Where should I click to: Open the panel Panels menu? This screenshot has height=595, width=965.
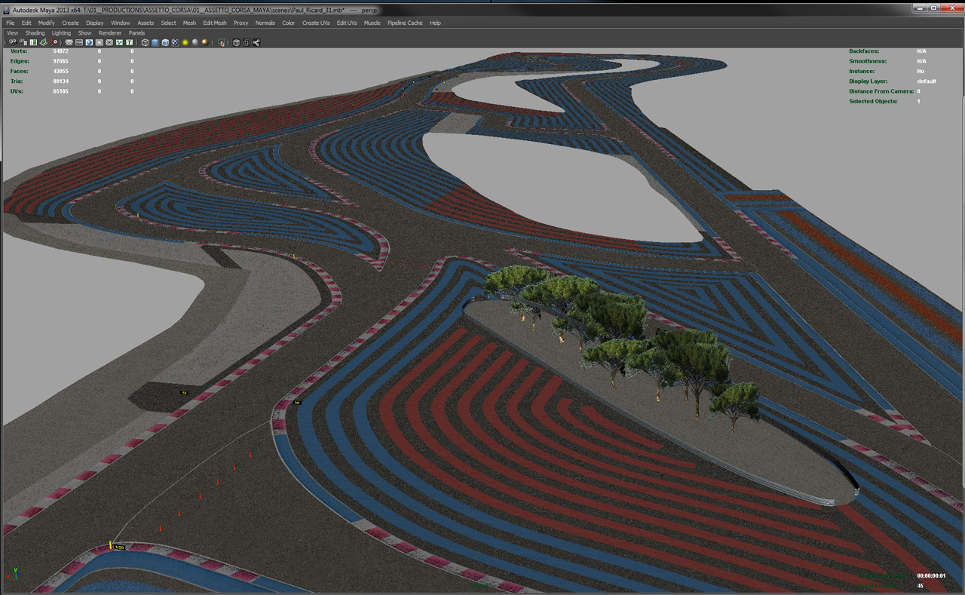[x=136, y=33]
